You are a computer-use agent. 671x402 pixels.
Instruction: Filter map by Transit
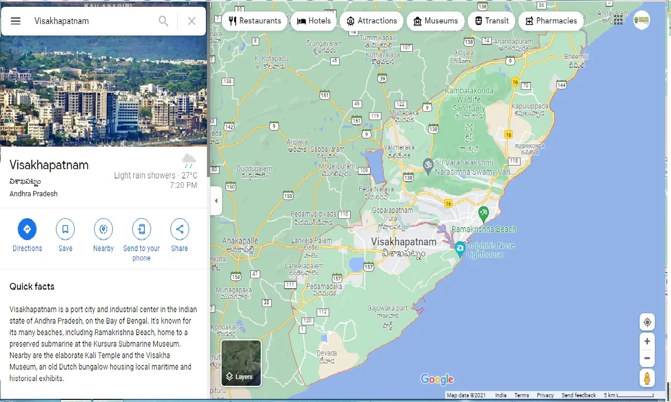pyautogui.click(x=491, y=21)
